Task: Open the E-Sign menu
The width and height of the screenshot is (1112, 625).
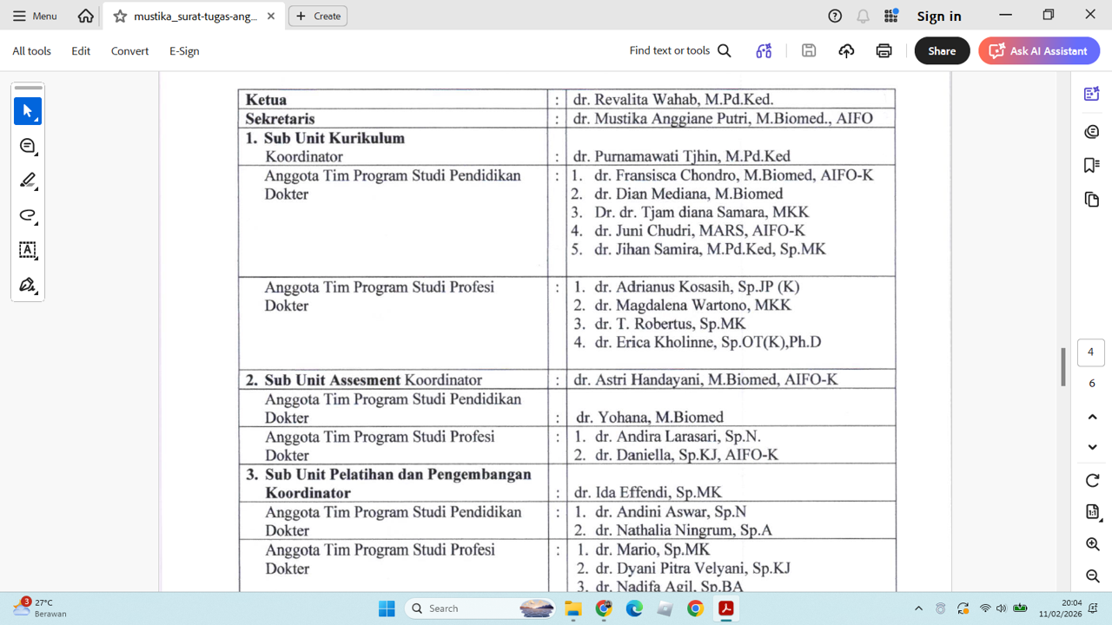Action: [184, 51]
